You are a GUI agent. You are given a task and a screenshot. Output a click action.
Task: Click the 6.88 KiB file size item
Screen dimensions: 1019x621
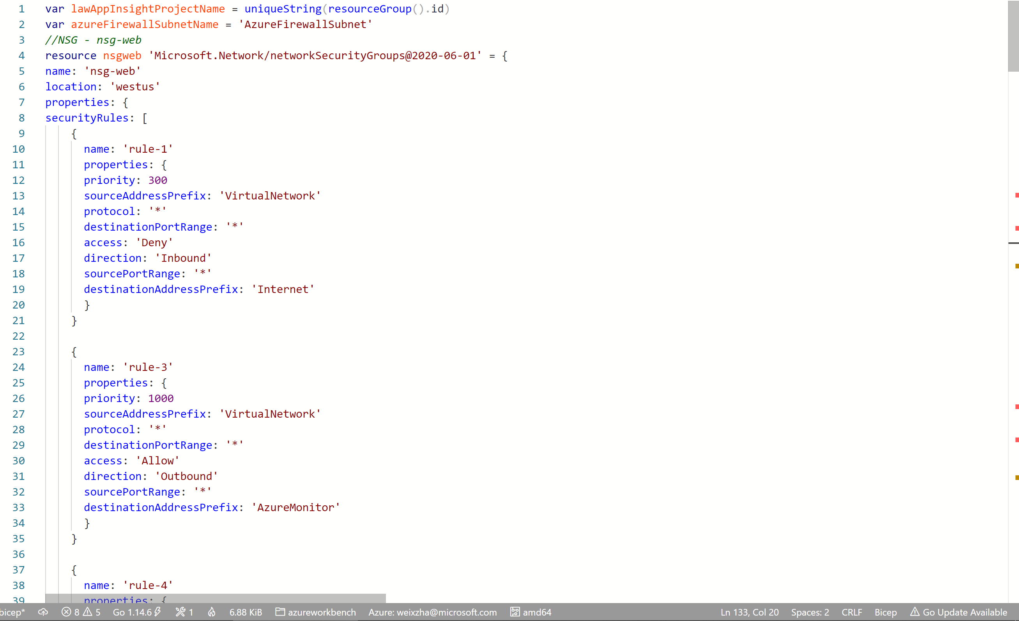[246, 612]
